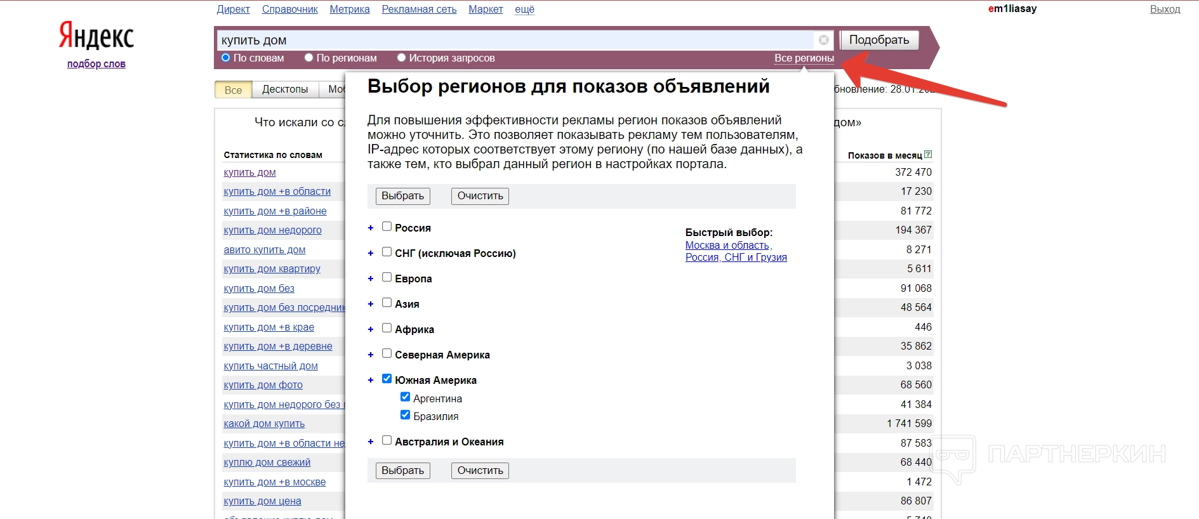
Task: Check the Россия region checkbox
Action: 387,227
